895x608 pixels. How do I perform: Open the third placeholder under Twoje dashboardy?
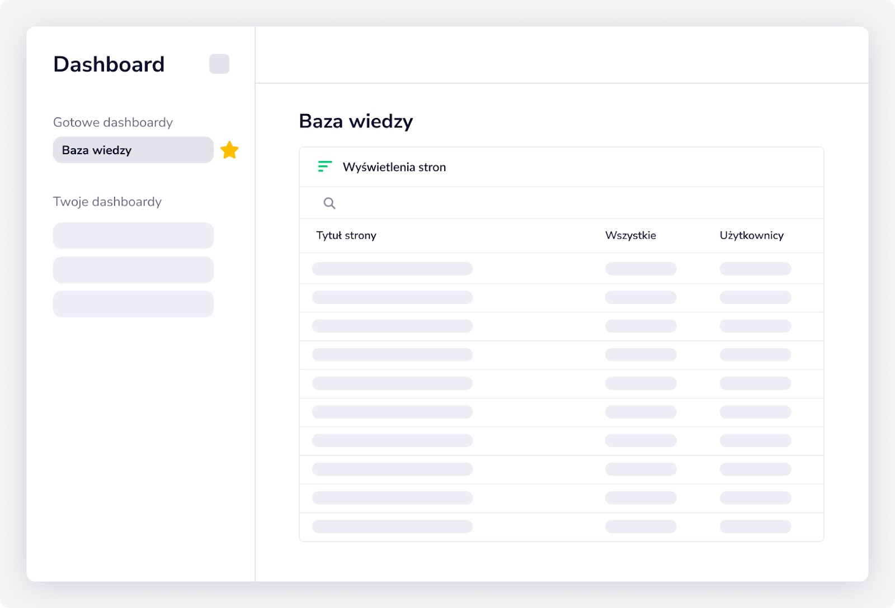coord(133,304)
